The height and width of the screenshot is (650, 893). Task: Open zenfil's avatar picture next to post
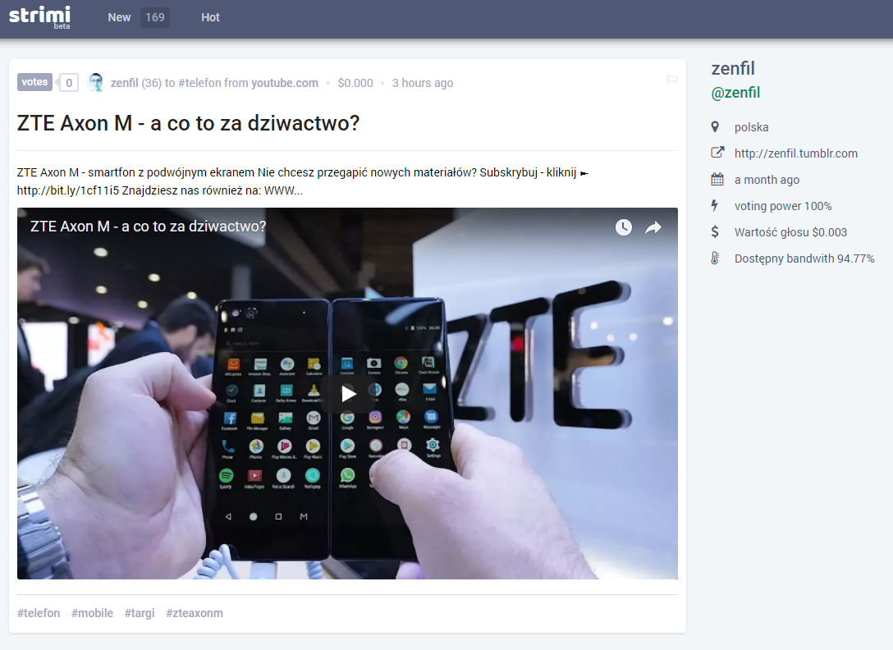pos(96,83)
